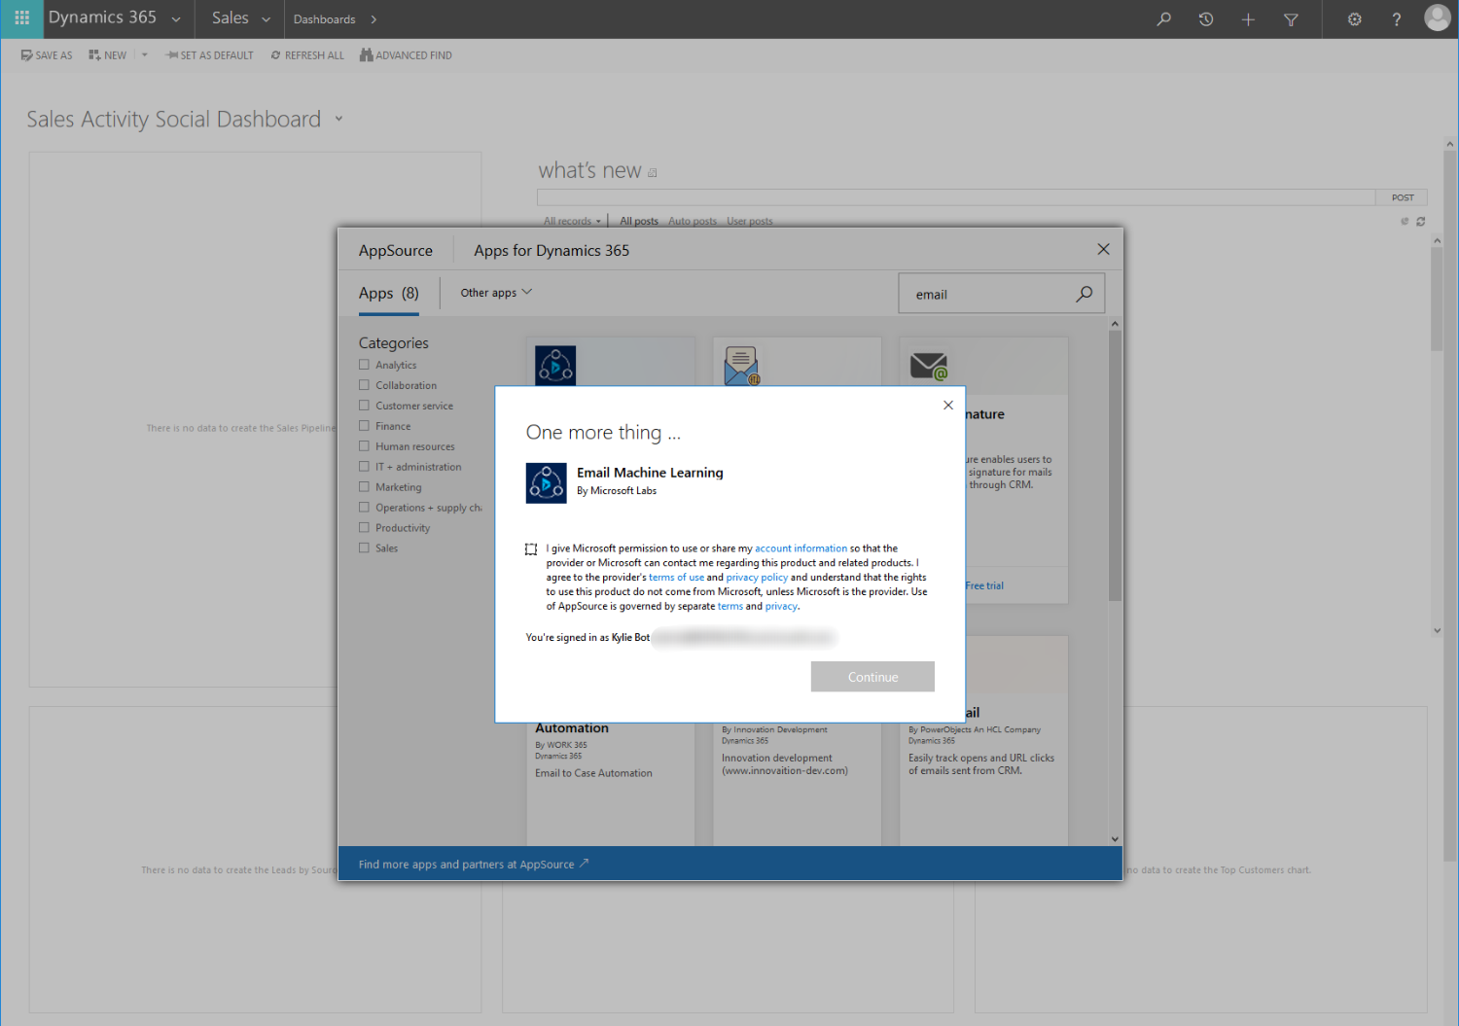Click Save As in the command bar
The image size is (1459, 1026).
click(x=47, y=55)
